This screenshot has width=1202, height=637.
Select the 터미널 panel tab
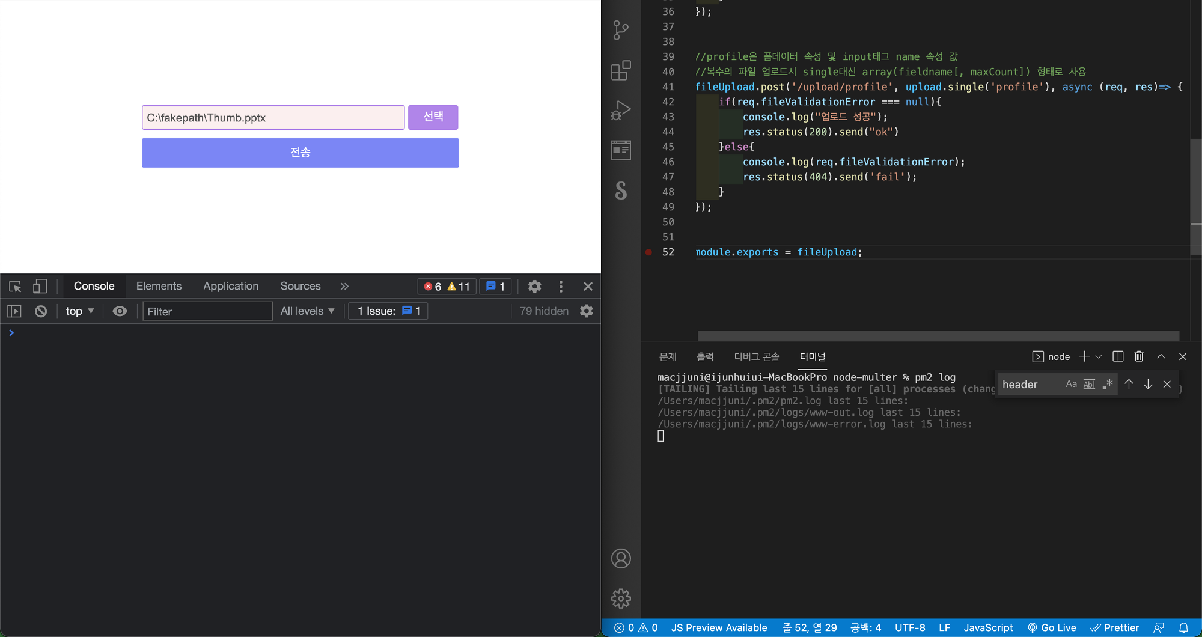pyautogui.click(x=813, y=357)
